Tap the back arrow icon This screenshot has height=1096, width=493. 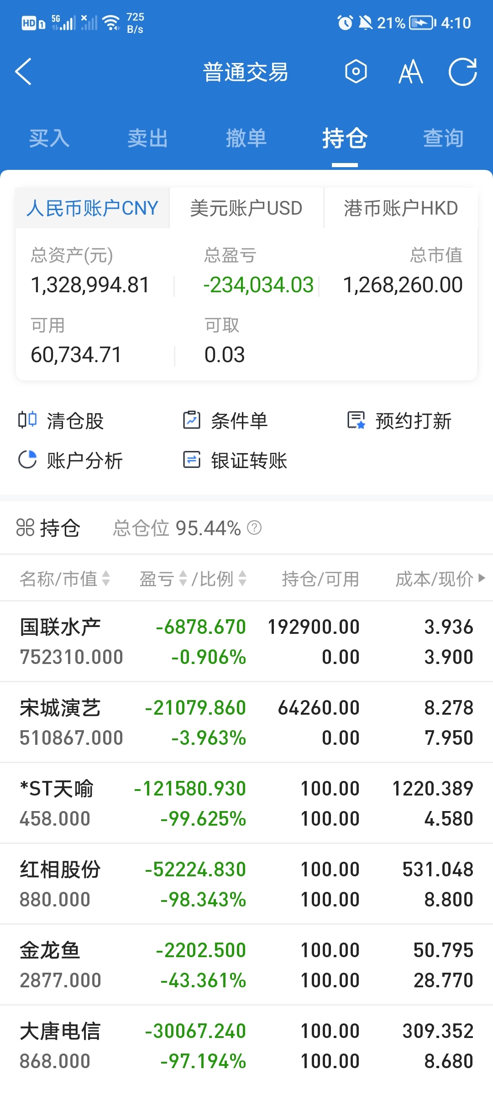coord(23,72)
